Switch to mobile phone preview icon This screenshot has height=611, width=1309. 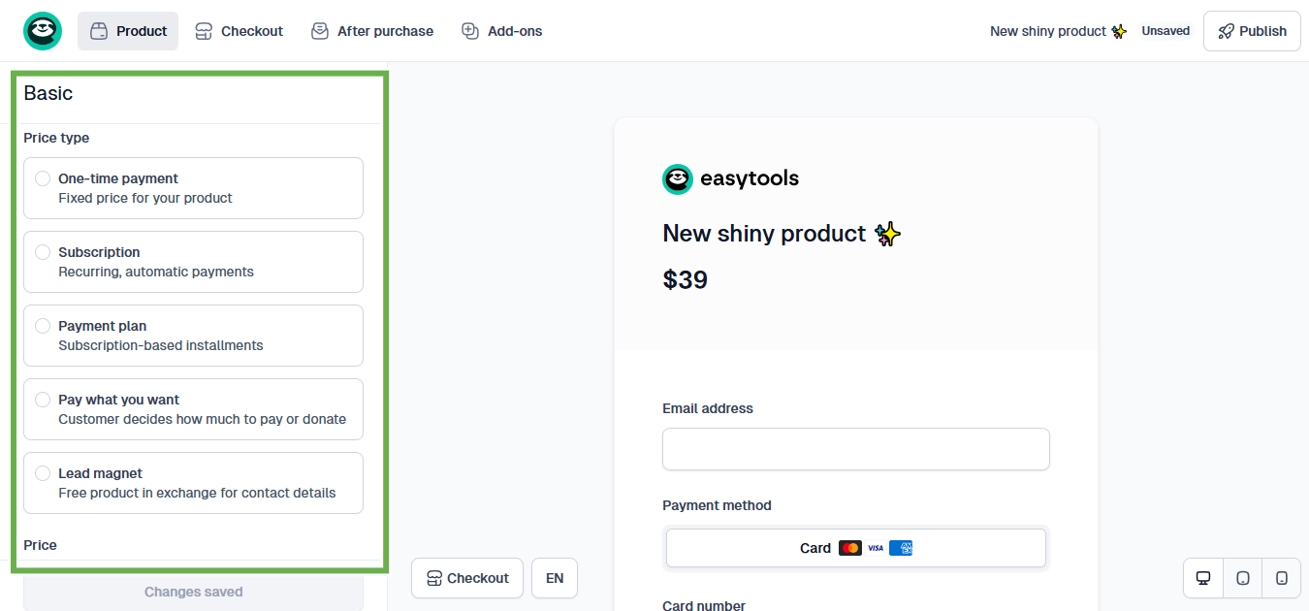(1281, 577)
